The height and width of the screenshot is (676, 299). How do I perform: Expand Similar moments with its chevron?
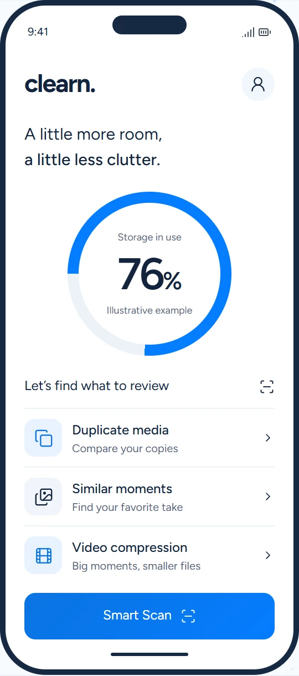268,496
